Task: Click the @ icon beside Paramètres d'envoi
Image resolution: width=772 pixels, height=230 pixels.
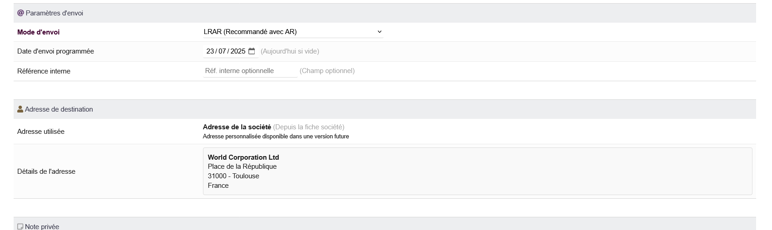Action: 20,13
